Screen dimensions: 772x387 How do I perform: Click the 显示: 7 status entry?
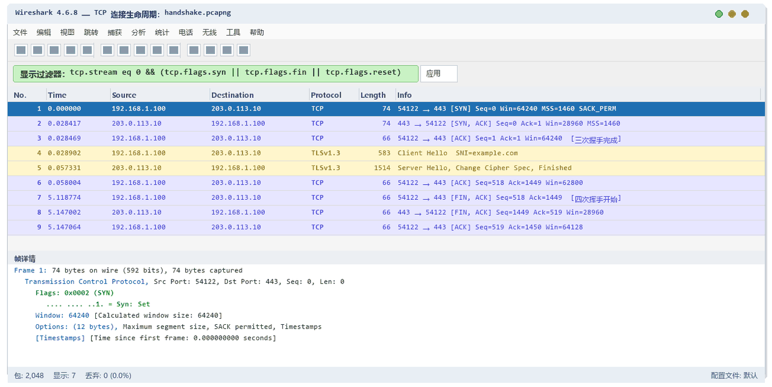(65, 376)
